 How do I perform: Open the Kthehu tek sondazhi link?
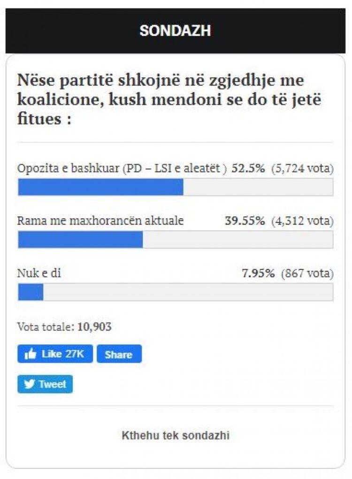point(176,435)
